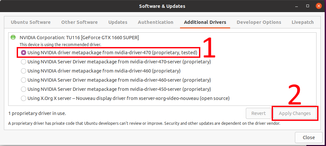Open the Ubuntu Software tab
Screen dimensions: 326x146
click(x=31, y=22)
